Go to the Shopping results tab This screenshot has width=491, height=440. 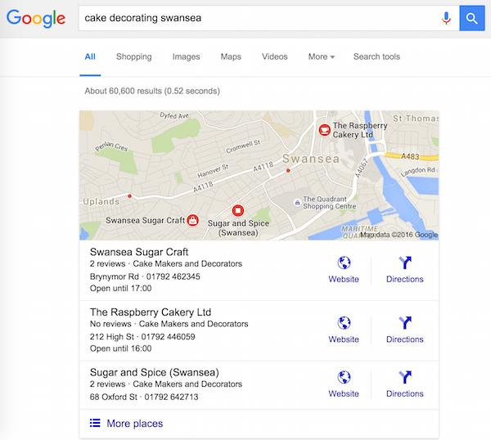(133, 57)
